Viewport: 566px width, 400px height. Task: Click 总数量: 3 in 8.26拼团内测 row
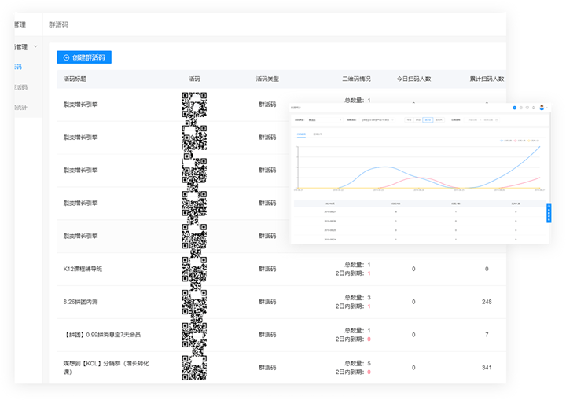[x=358, y=298]
